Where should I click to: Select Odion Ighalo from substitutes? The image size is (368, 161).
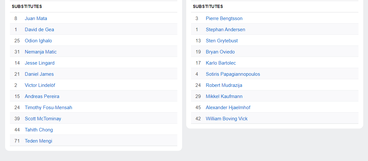point(38,41)
